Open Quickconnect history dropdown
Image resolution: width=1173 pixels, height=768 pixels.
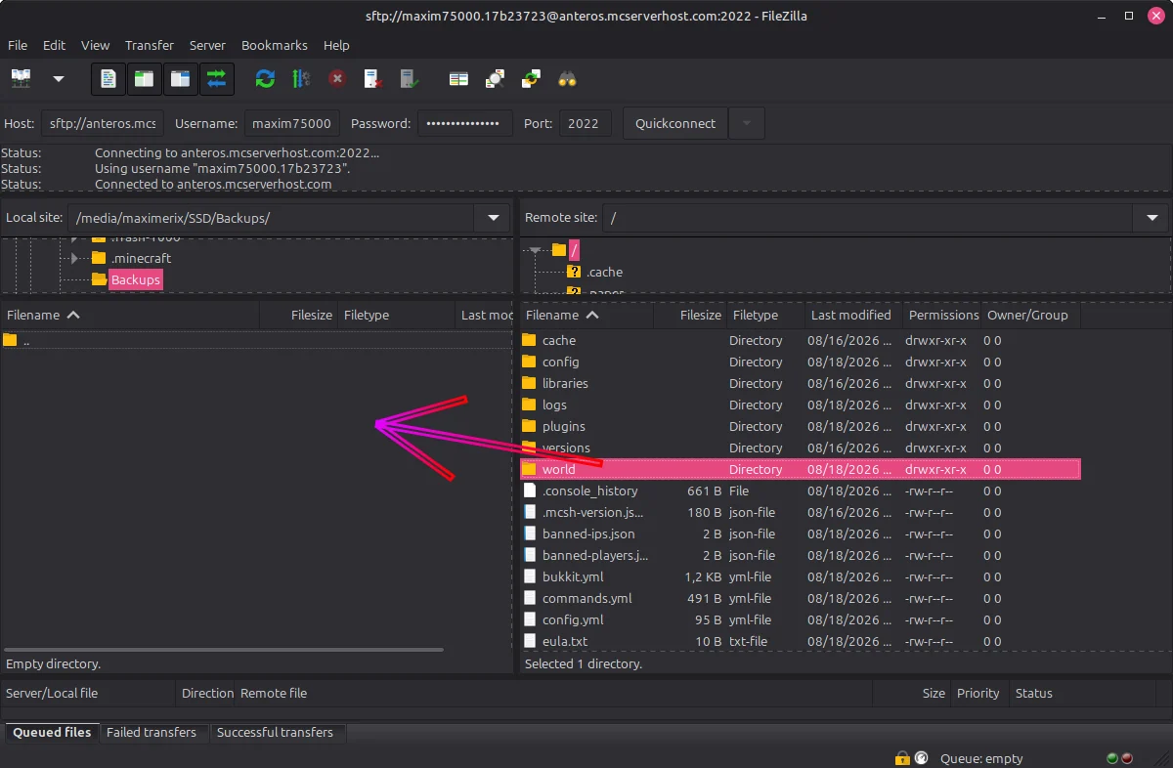point(747,123)
